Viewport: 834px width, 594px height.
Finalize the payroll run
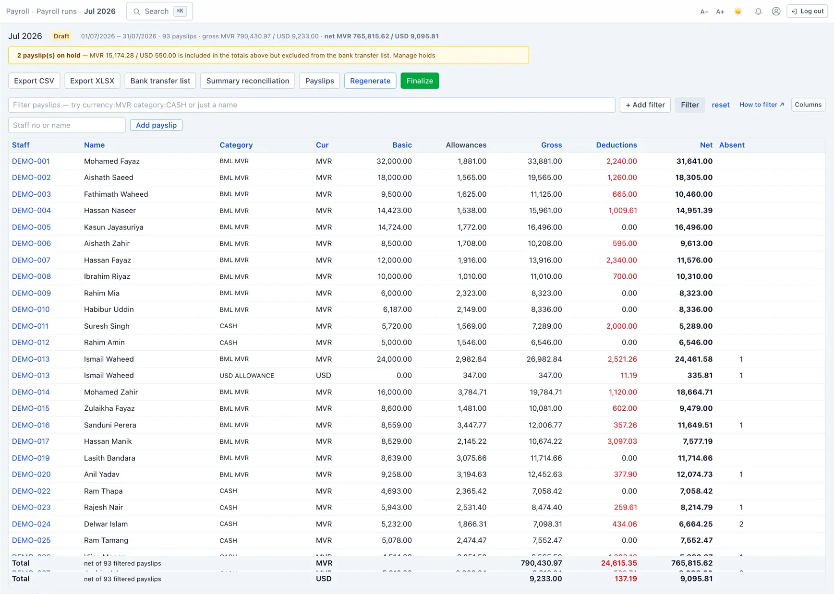420,81
